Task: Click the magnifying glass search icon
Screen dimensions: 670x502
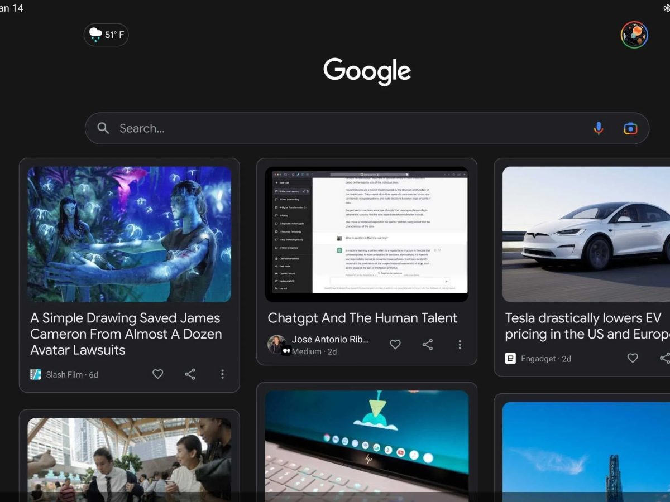Action: pos(103,128)
